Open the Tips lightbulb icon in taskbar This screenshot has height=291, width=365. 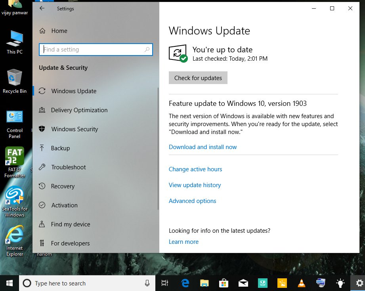tap(340, 283)
